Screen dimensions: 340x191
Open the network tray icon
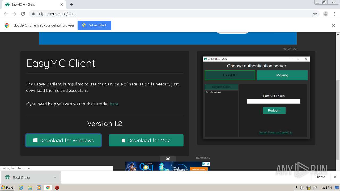308,188
